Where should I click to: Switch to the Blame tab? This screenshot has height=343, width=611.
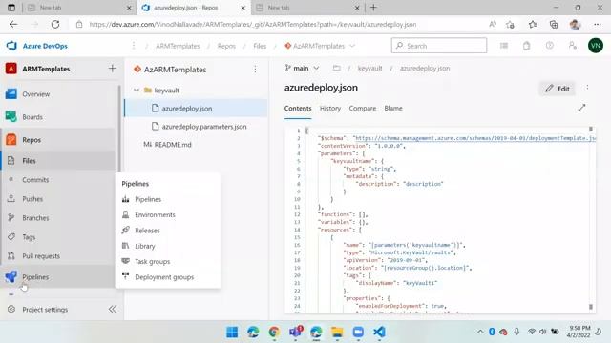click(x=393, y=108)
